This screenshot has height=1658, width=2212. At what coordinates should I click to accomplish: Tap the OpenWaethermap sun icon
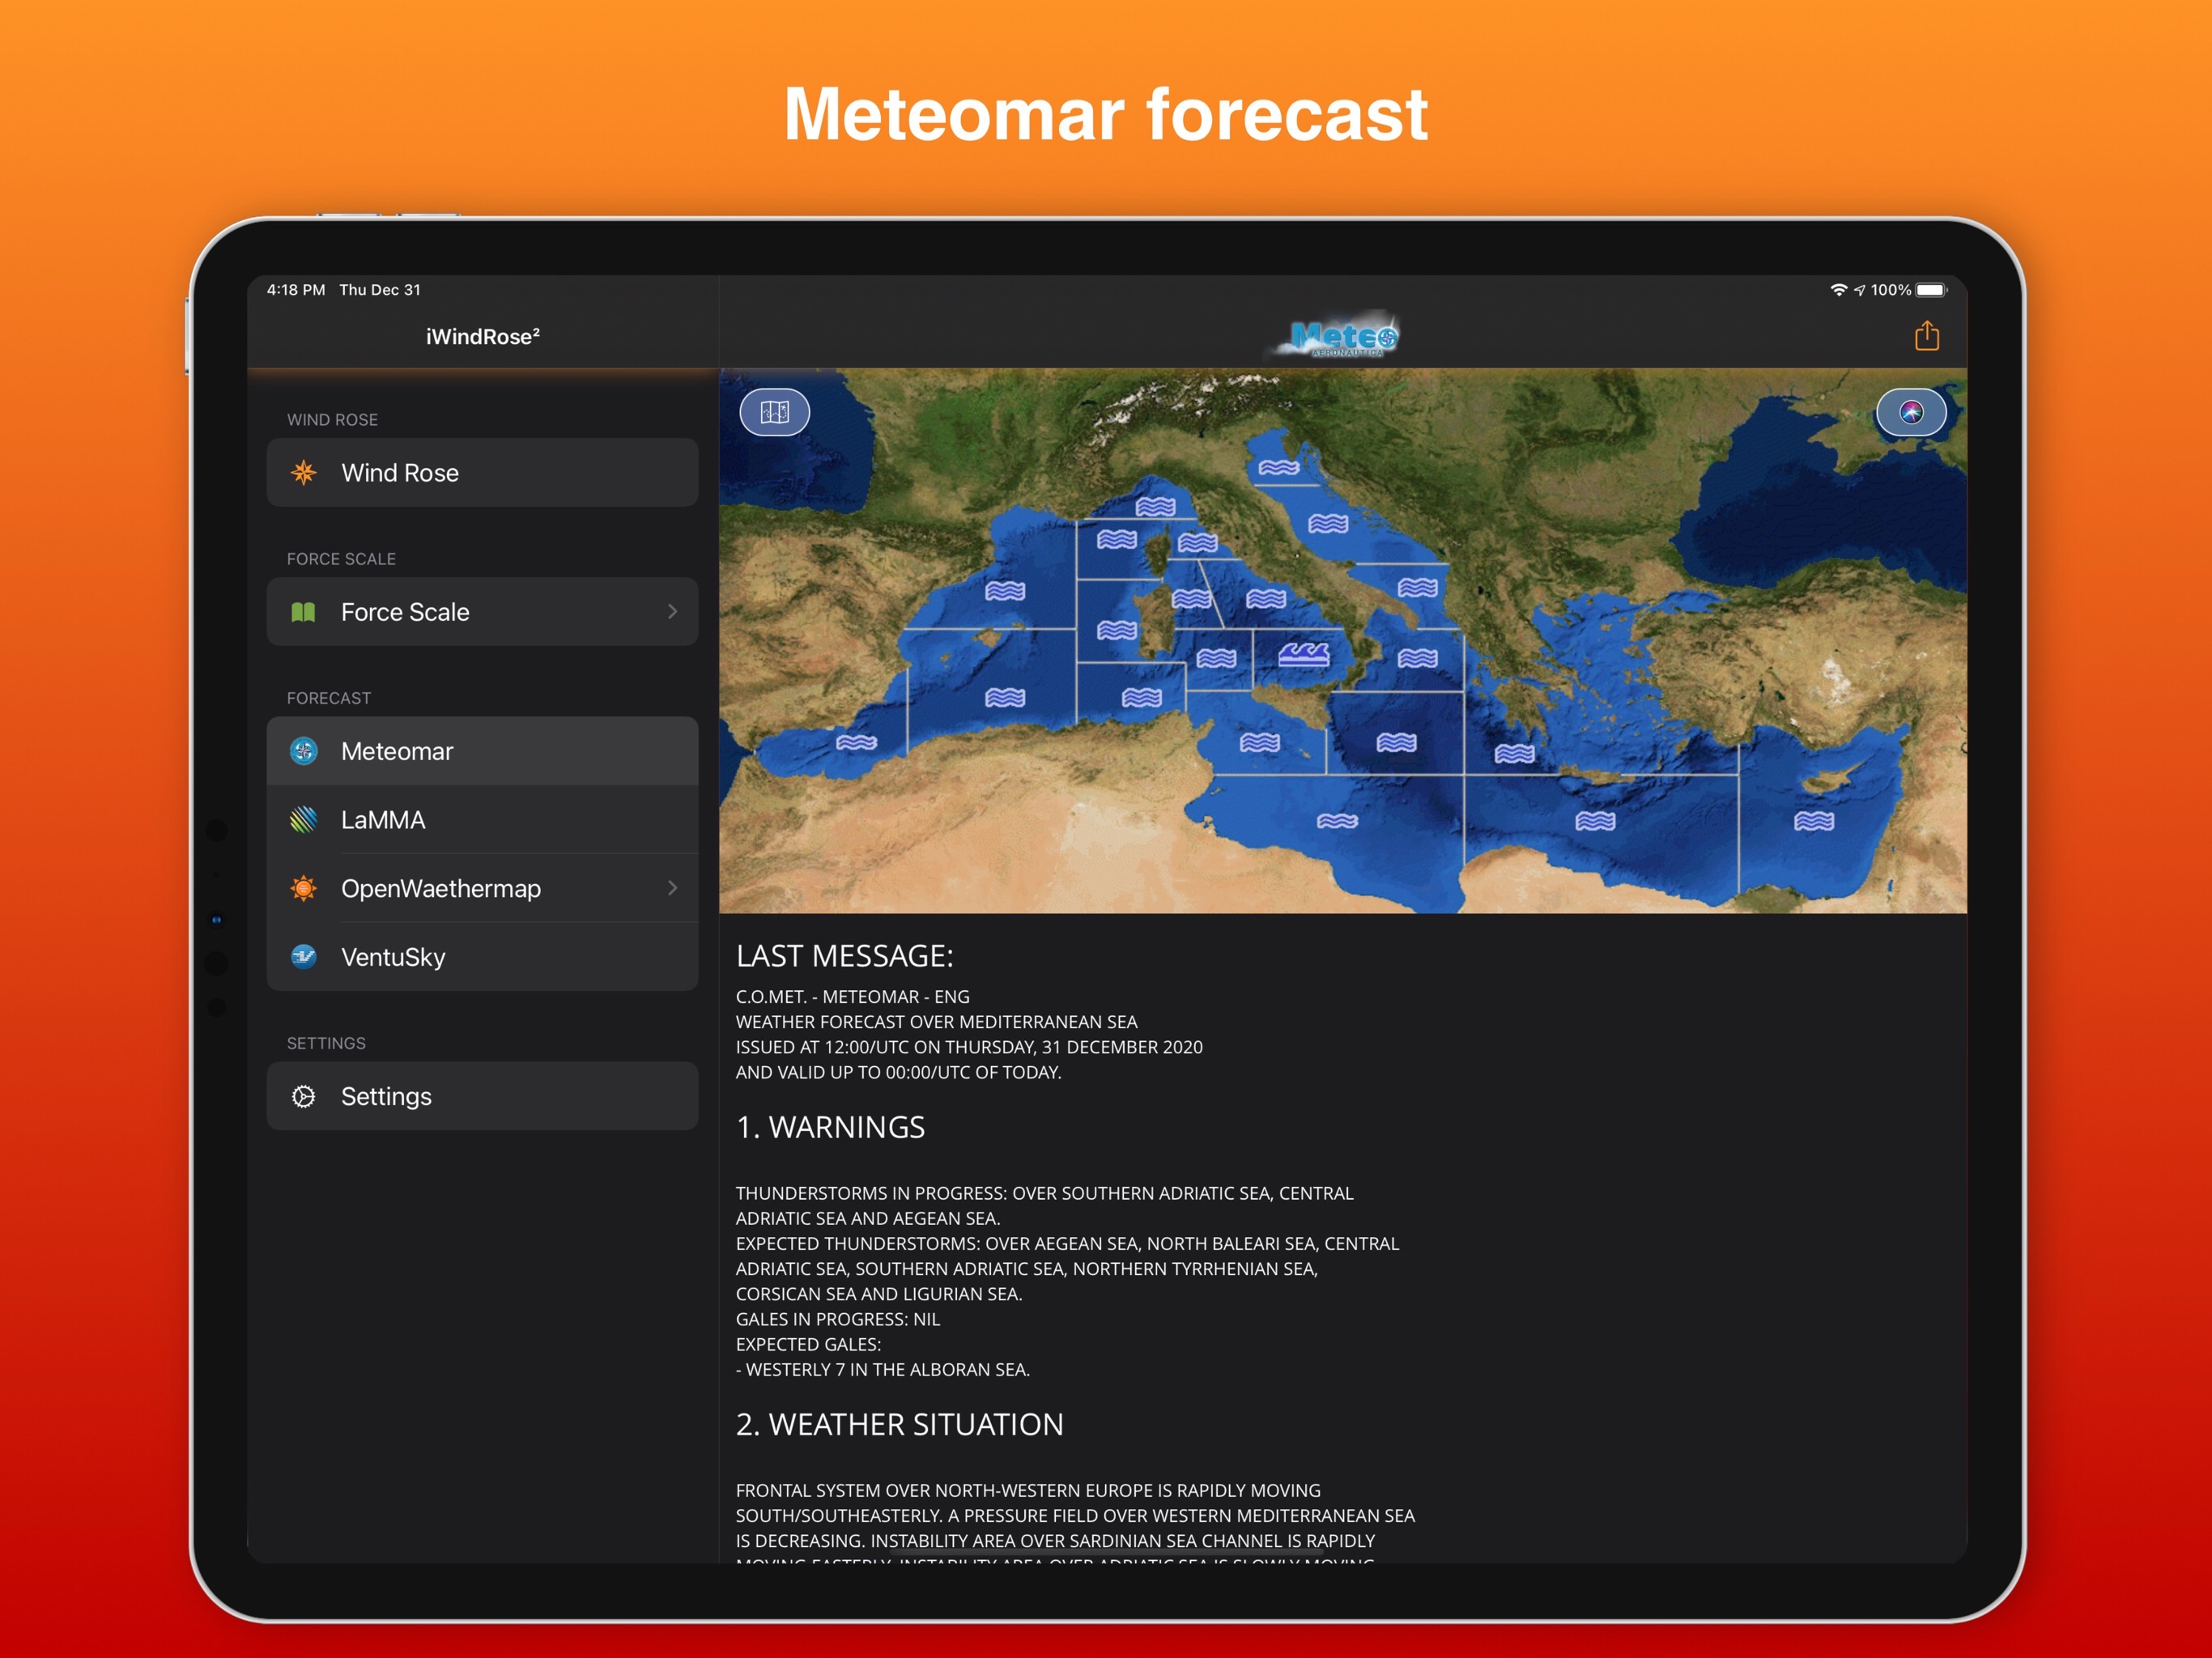[x=303, y=888]
